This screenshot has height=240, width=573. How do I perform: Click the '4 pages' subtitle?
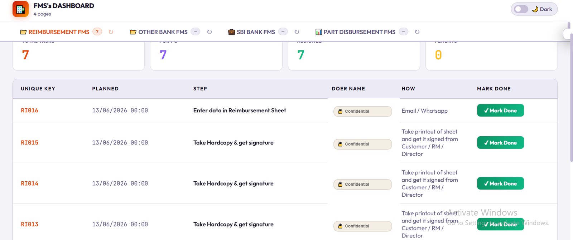click(42, 14)
